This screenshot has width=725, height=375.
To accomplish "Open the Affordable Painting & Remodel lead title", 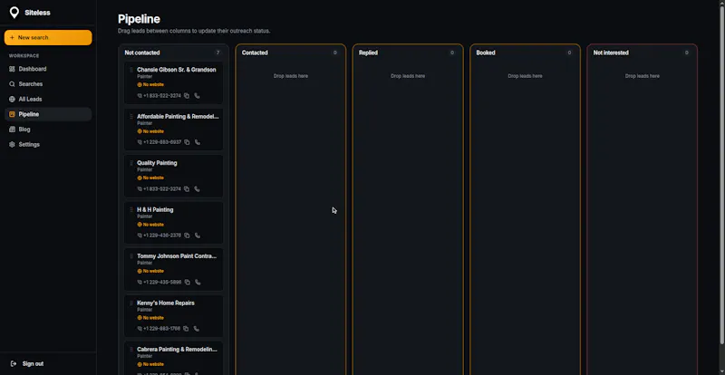I will [178, 117].
